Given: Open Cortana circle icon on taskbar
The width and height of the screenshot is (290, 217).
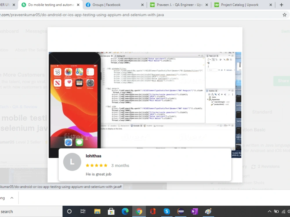Looking at the screenshot, I should (69, 212).
